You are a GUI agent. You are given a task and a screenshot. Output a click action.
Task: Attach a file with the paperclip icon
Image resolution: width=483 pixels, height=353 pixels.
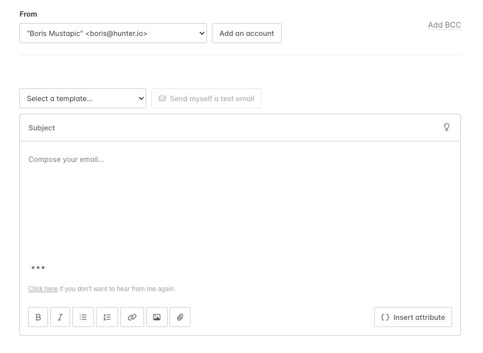coord(180,317)
